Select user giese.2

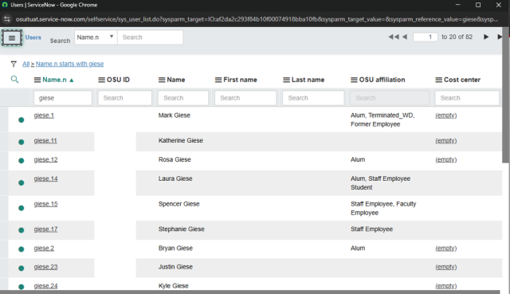tap(44, 249)
